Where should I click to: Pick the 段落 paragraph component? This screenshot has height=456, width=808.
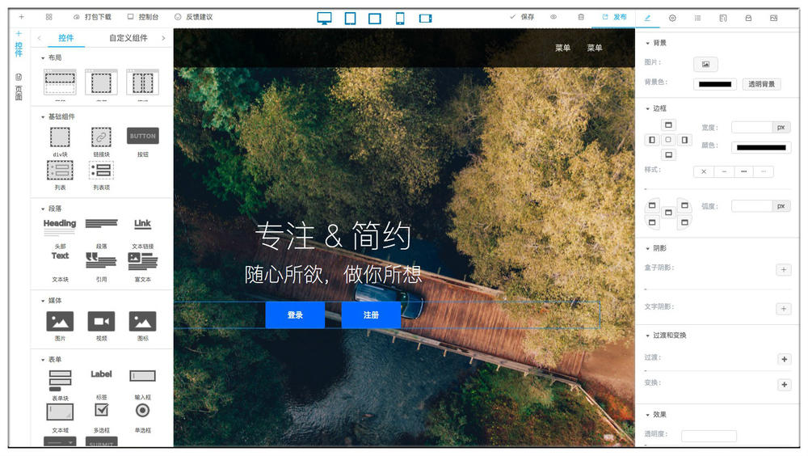pyautogui.click(x=101, y=224)
